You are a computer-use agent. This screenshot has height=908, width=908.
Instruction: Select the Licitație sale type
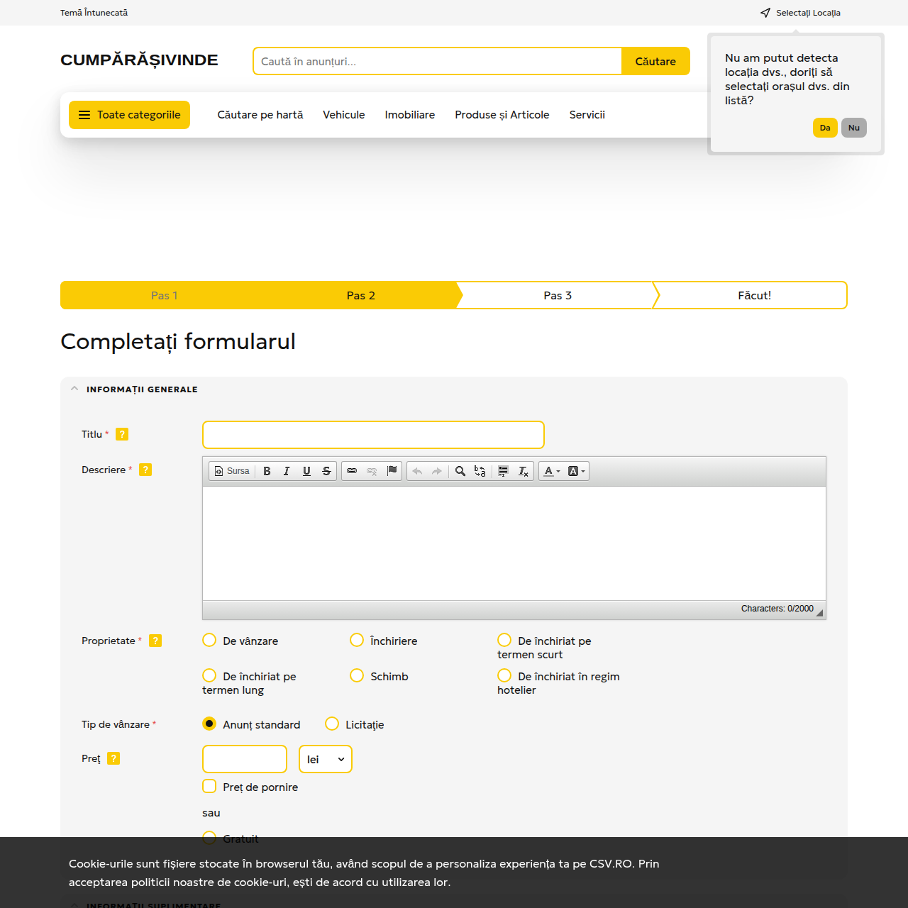pyautogui.click(x=332, y=724)
